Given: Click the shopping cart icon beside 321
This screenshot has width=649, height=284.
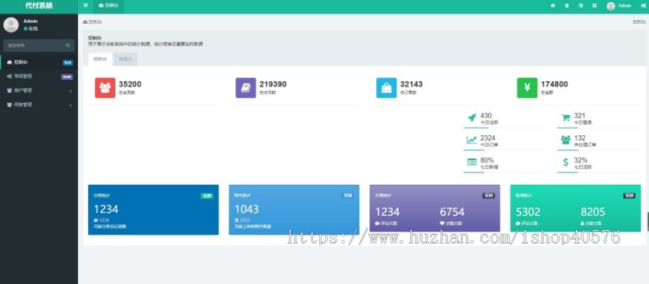Looking at the screenshot, I should pyautogui.click(x=566, y=118).
